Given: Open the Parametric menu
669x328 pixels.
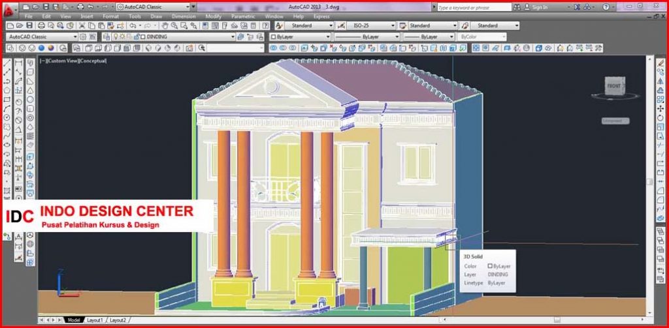Looking at the screenshot, I should pyautogui.click(x=243, y=16).
